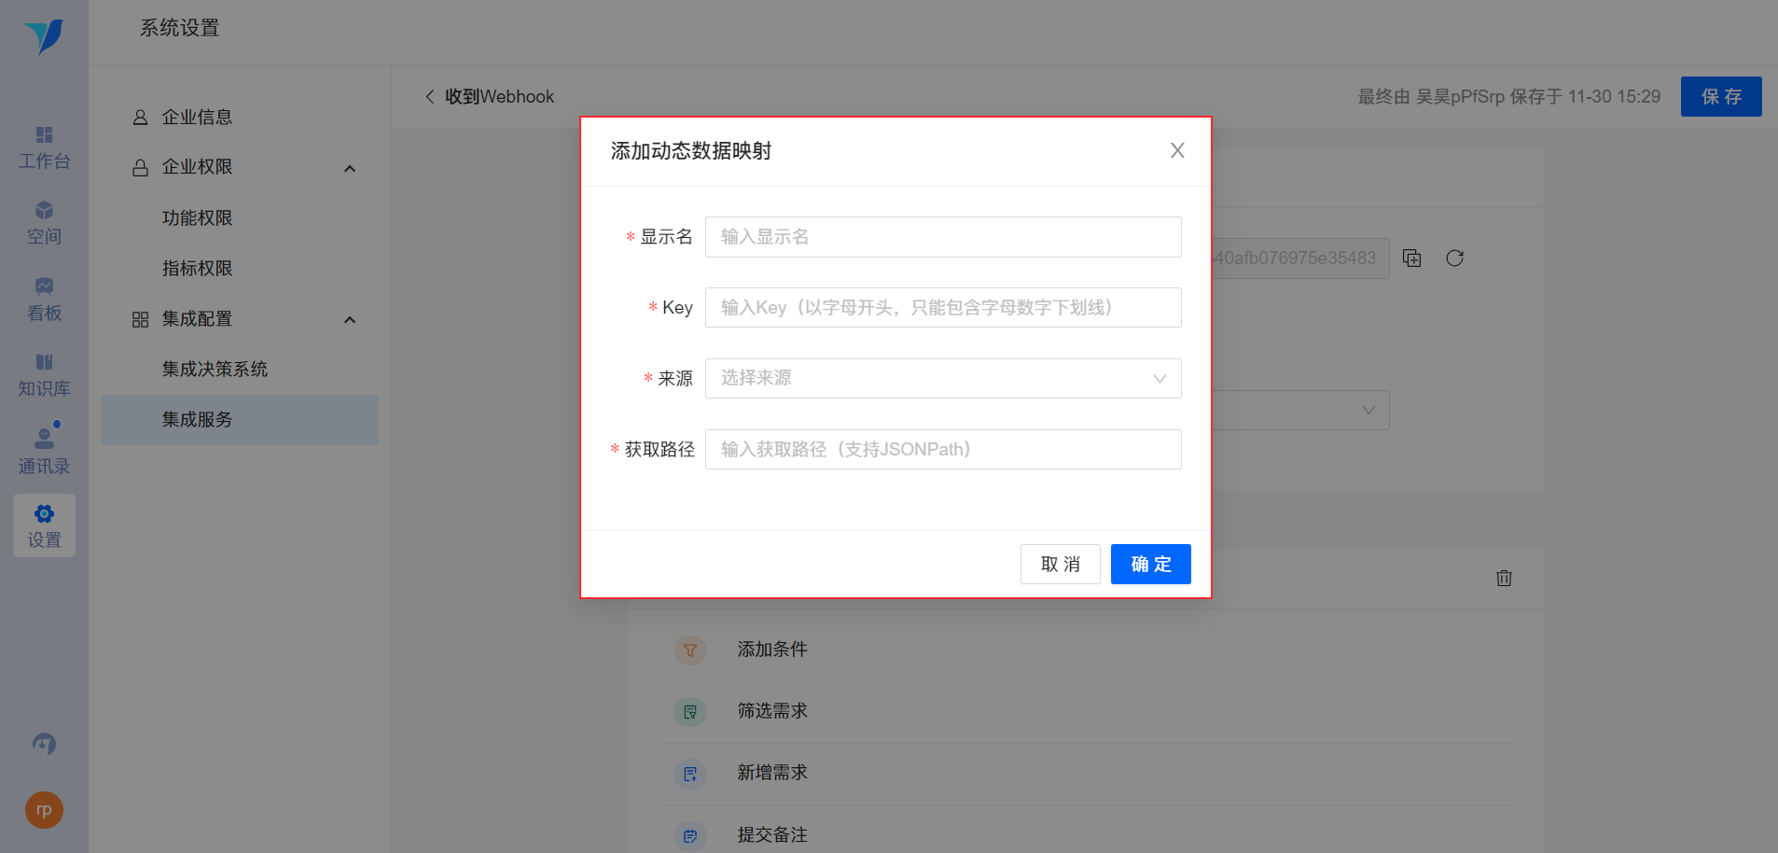Select the 集成服务 menu item
This screenshot has height=853, width=1778.
(x=240, y=419)
